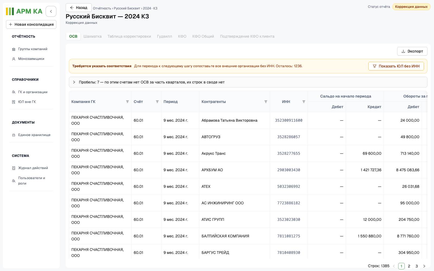The width and height of the screenshot is (434, 271).
Task: Click contractor Абрамова Татьяна Викторовна
Action: [x=229, y=120]
